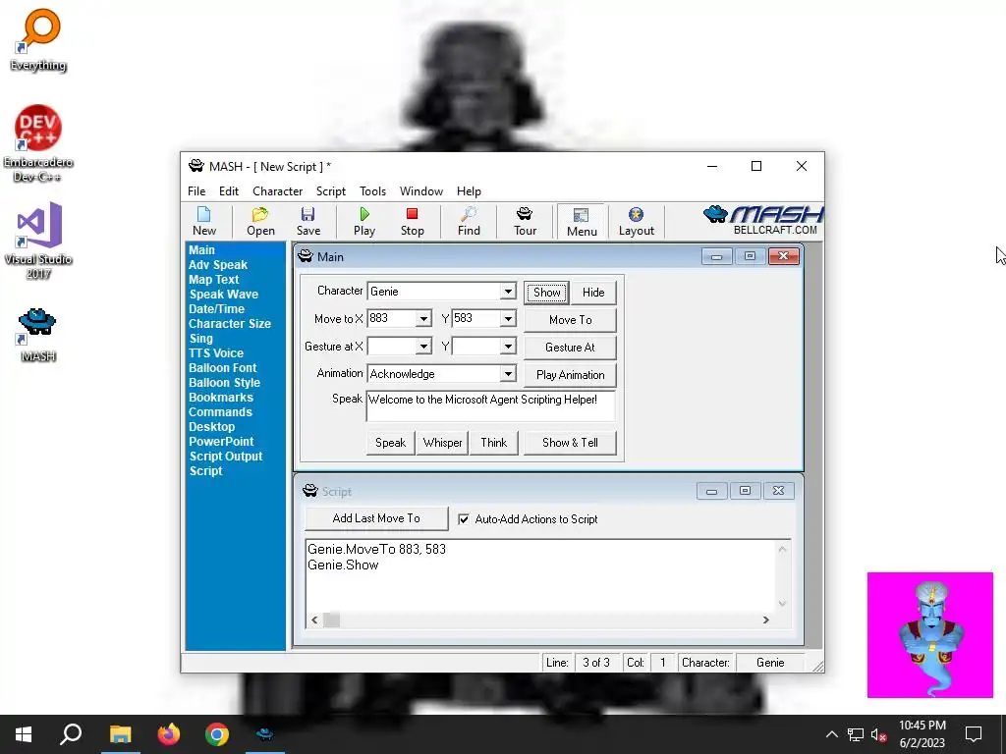The height and width of the screenshot is (754, 1006).
Task: Open the Gesture at Y dropdown
Action: click(508, 347)
